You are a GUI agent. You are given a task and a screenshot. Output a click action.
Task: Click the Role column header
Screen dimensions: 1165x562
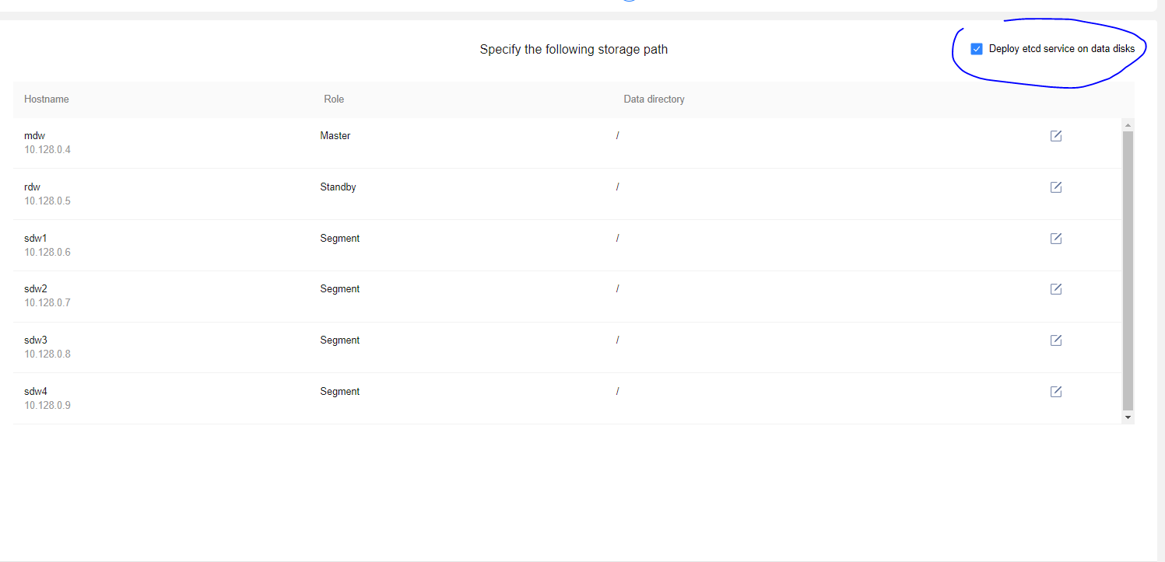334,99
